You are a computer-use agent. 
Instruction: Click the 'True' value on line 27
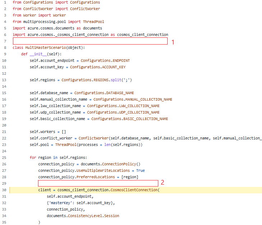coord(140,170)
